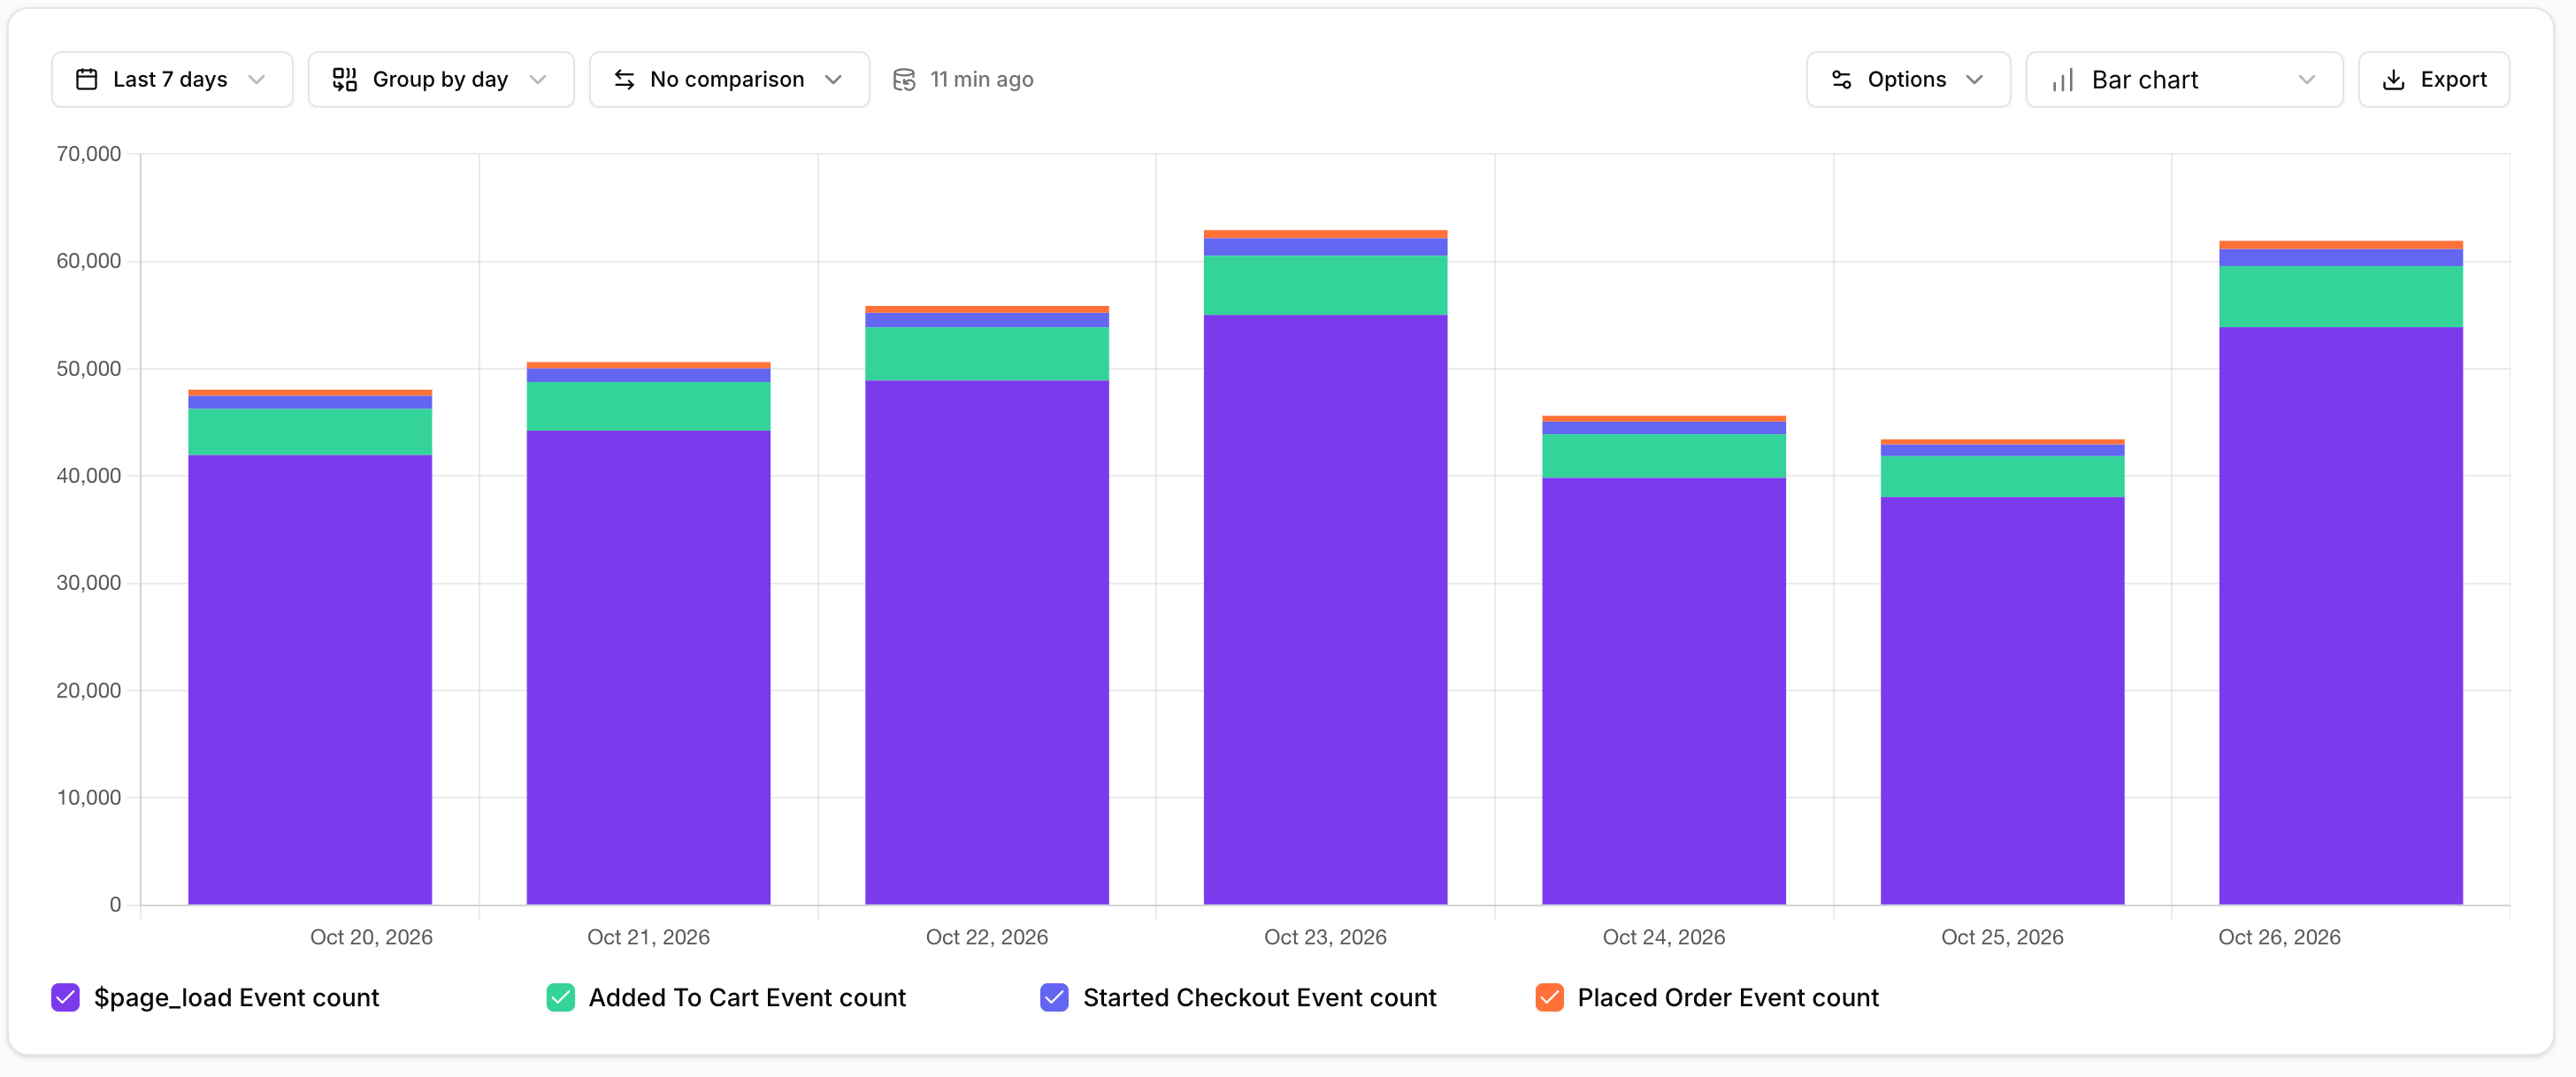Uncheck Started Checkout Event count series
Viewport: 2576px width, 1077px height.
point(1055,997)
